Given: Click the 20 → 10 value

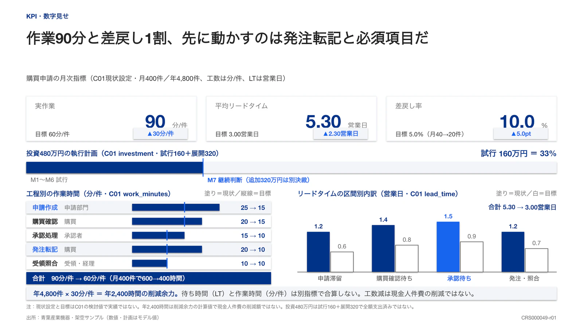Looking at the screenshot, I should pyautogui.click(x=253, y=250).
